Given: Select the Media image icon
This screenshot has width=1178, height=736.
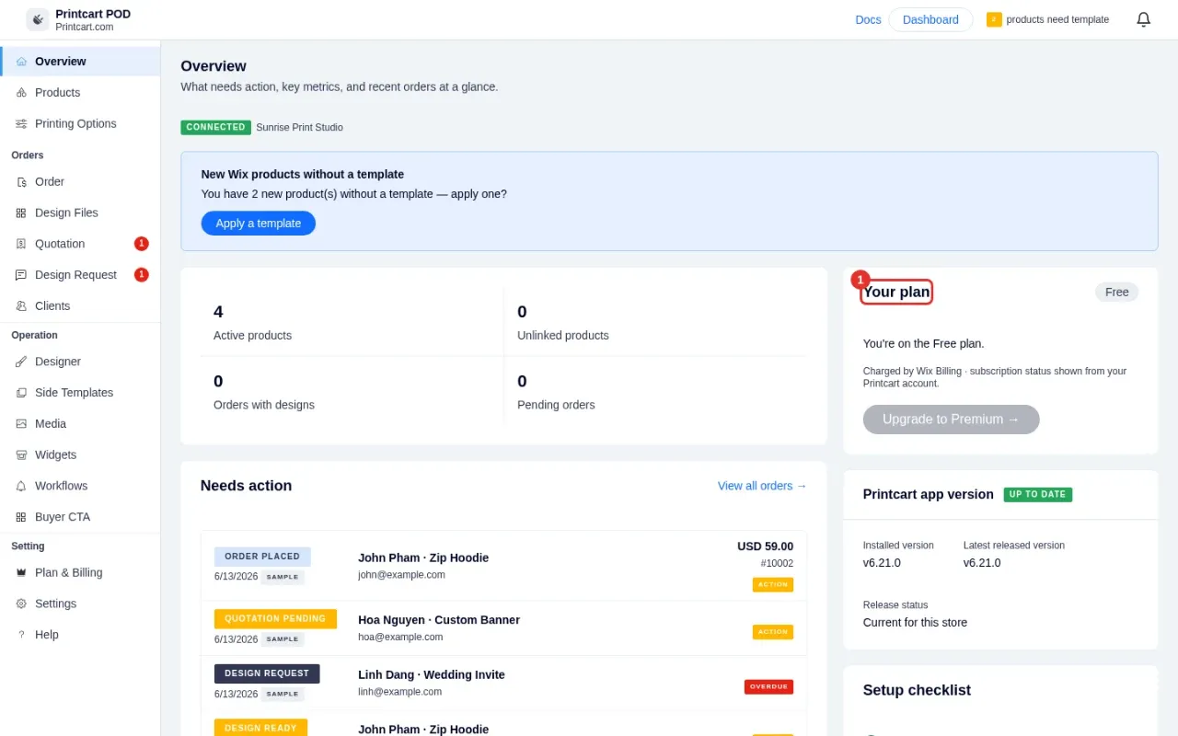Looking at the screenshot, I should pyautogui.click(x=21, y=424).
